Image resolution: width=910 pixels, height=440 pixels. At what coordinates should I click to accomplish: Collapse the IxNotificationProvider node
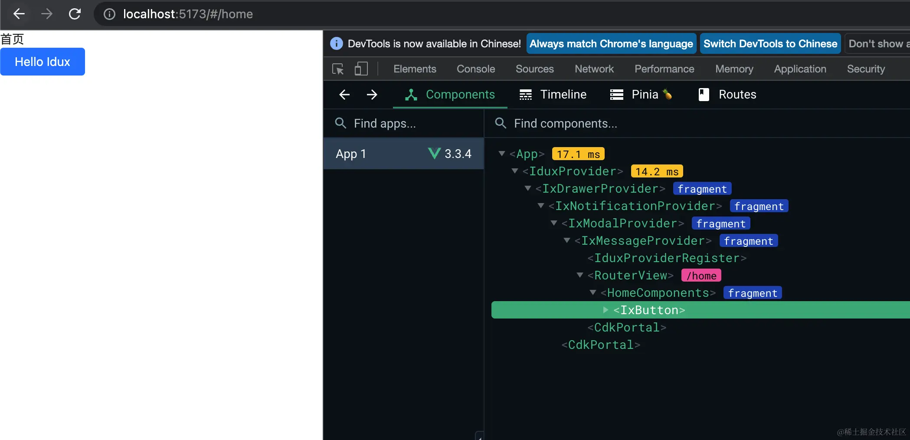(541, 206)
